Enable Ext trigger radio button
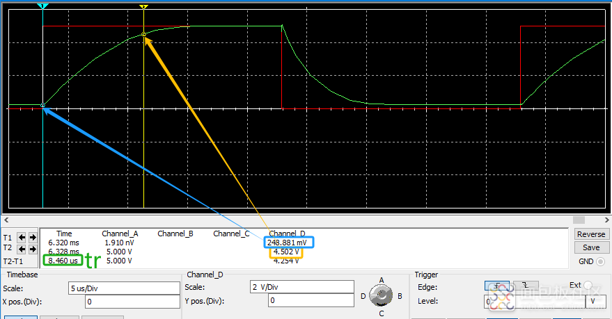The height and width of the screenshot is (319, 612). pyautogui.click(x=588, y=285)
